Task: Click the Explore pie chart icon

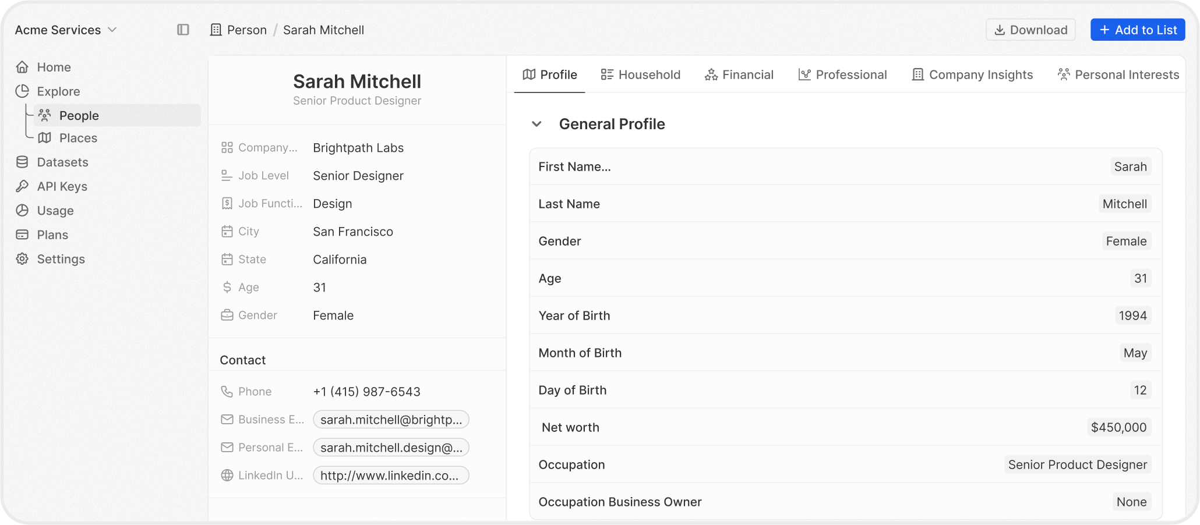Action: [22, 91]
